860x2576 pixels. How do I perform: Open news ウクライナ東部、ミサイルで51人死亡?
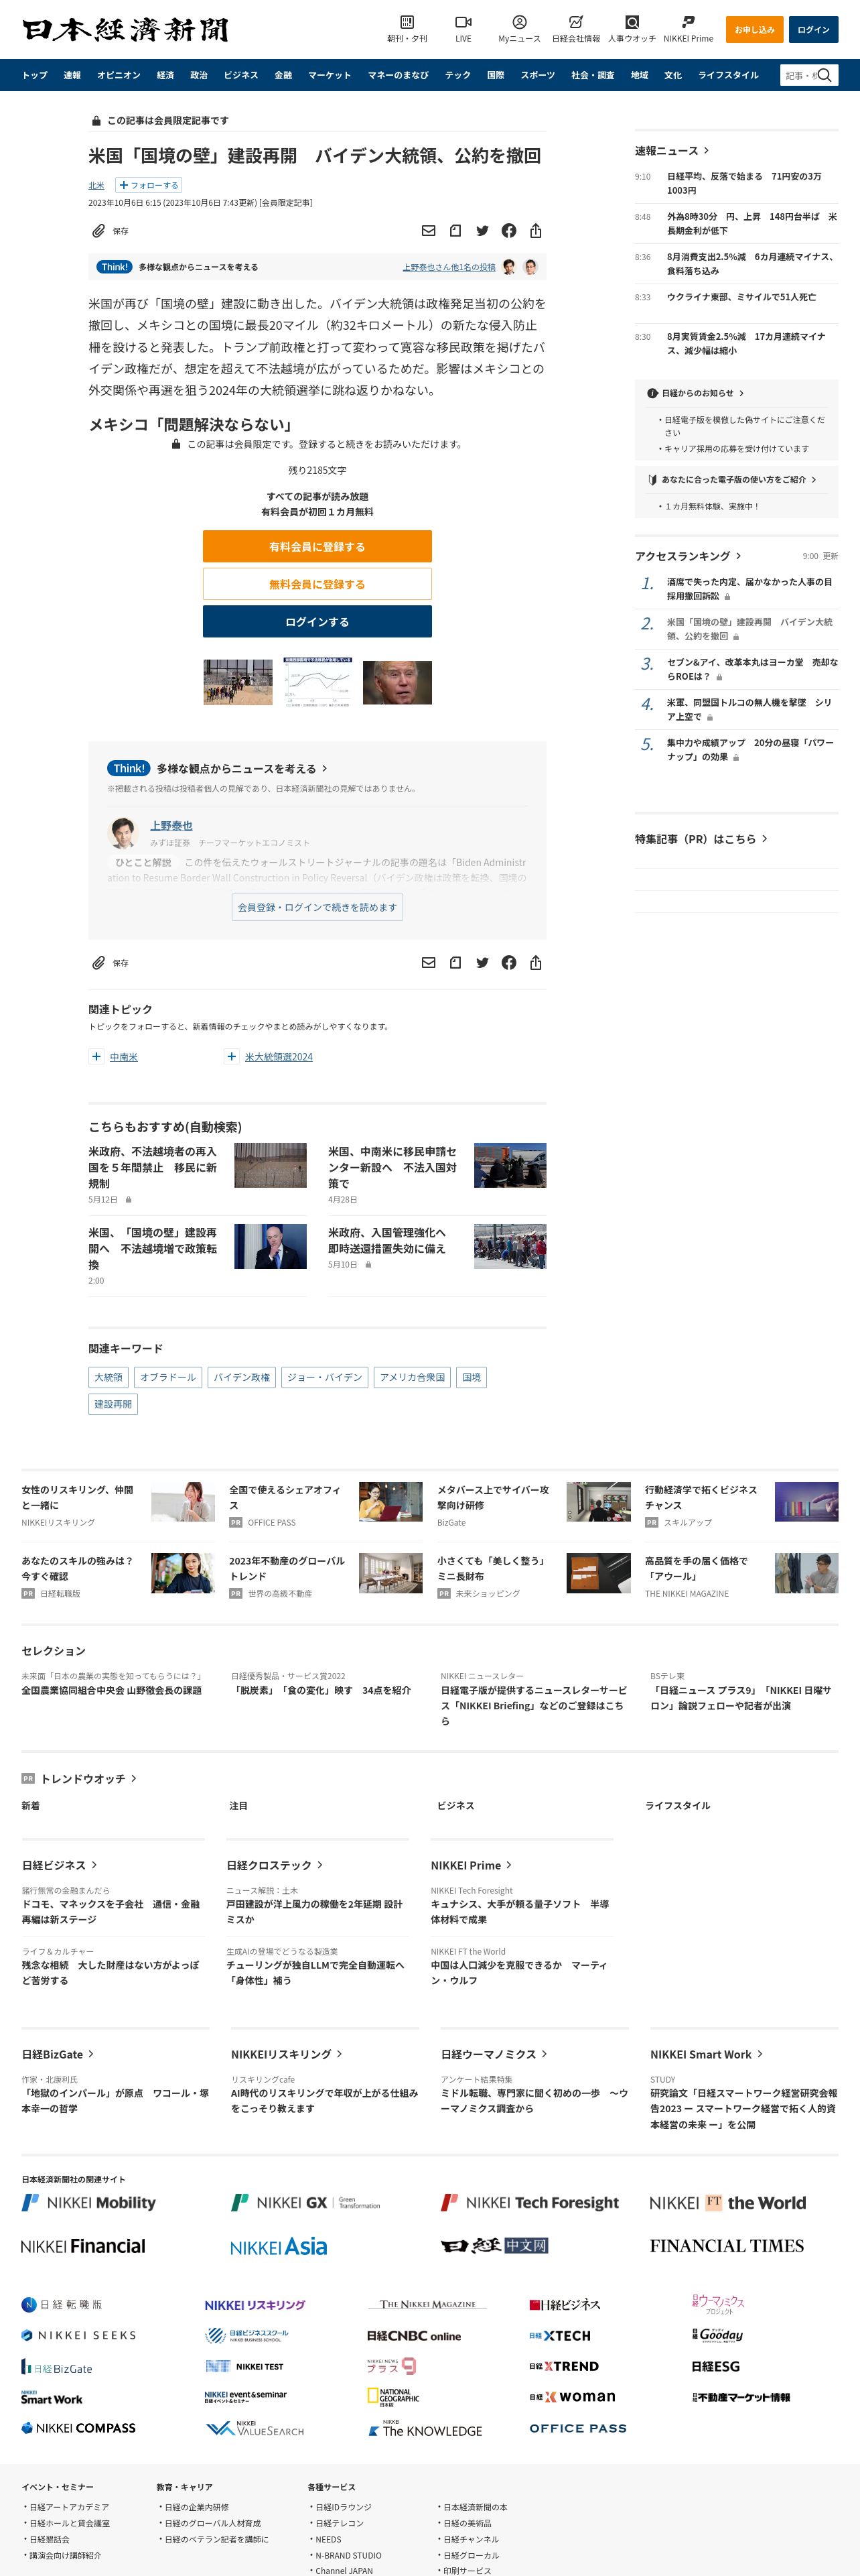pyautogui.click(x=741, y=297)
